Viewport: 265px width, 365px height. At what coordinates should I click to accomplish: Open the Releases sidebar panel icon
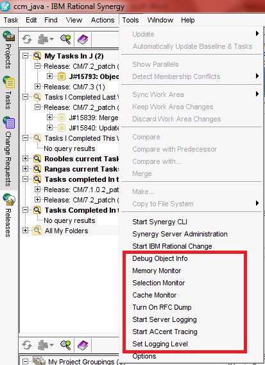tap(9, 199)
